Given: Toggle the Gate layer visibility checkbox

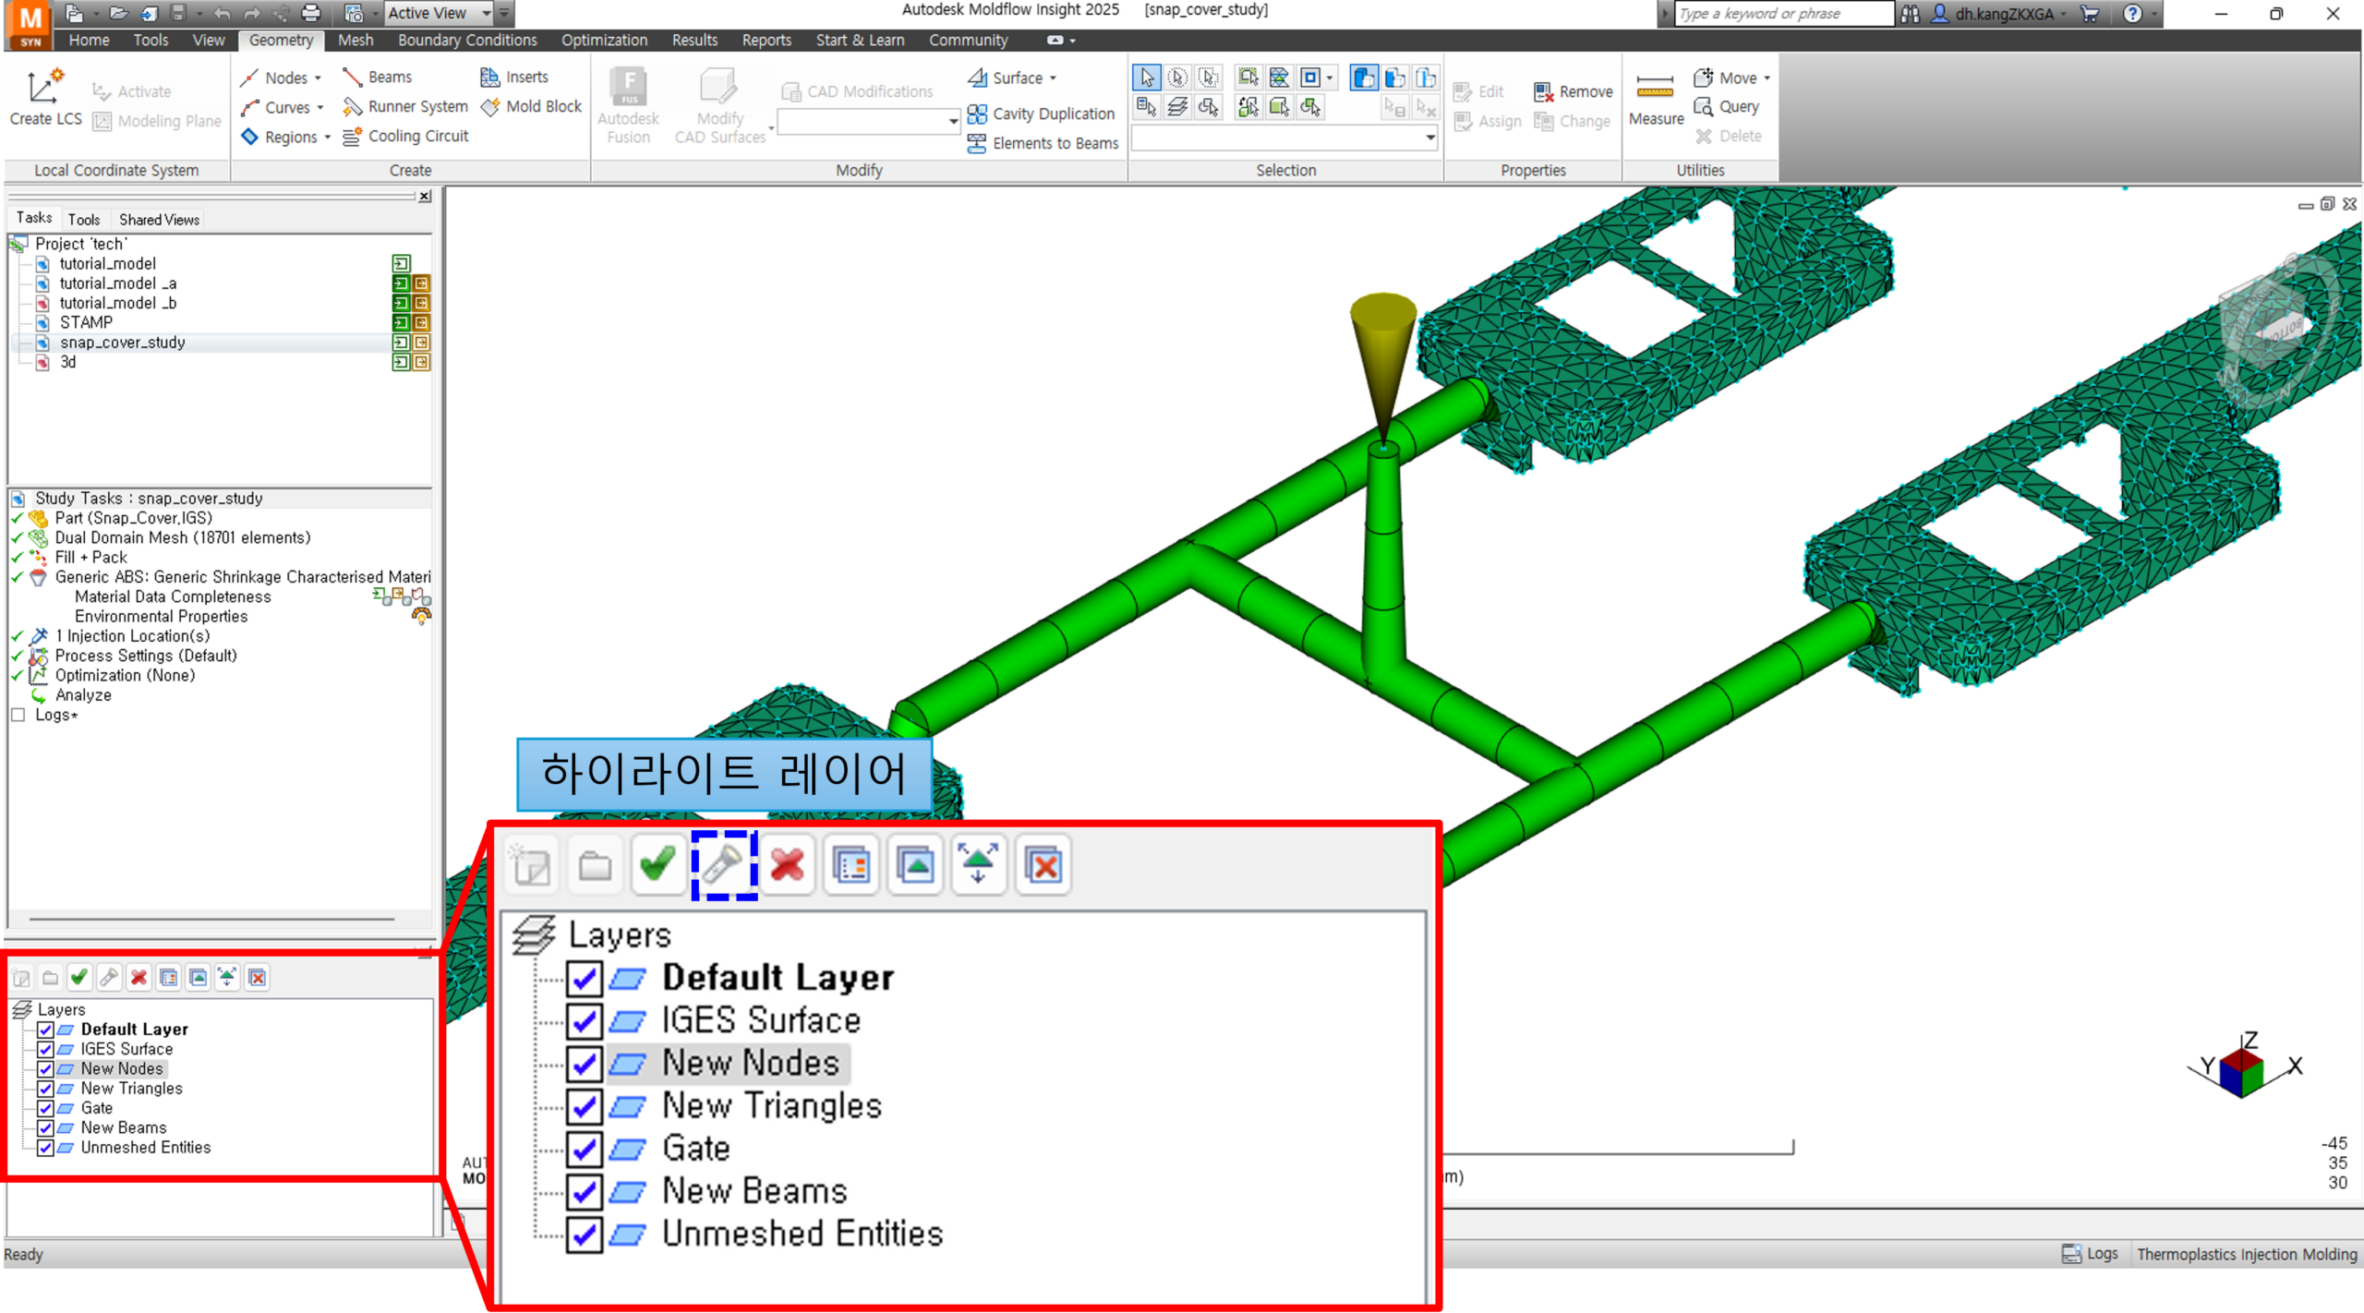Looking at the screenshot, I should [x=45, y=1108].
